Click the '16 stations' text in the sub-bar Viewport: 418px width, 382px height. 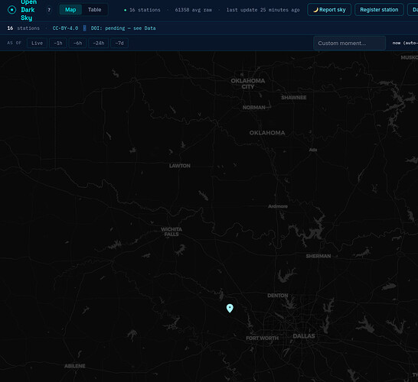coord(24,28)
